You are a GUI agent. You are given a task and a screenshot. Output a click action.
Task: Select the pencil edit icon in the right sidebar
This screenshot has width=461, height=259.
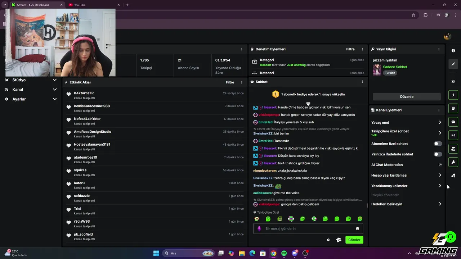pyautogui.click(x=453, y=64)
